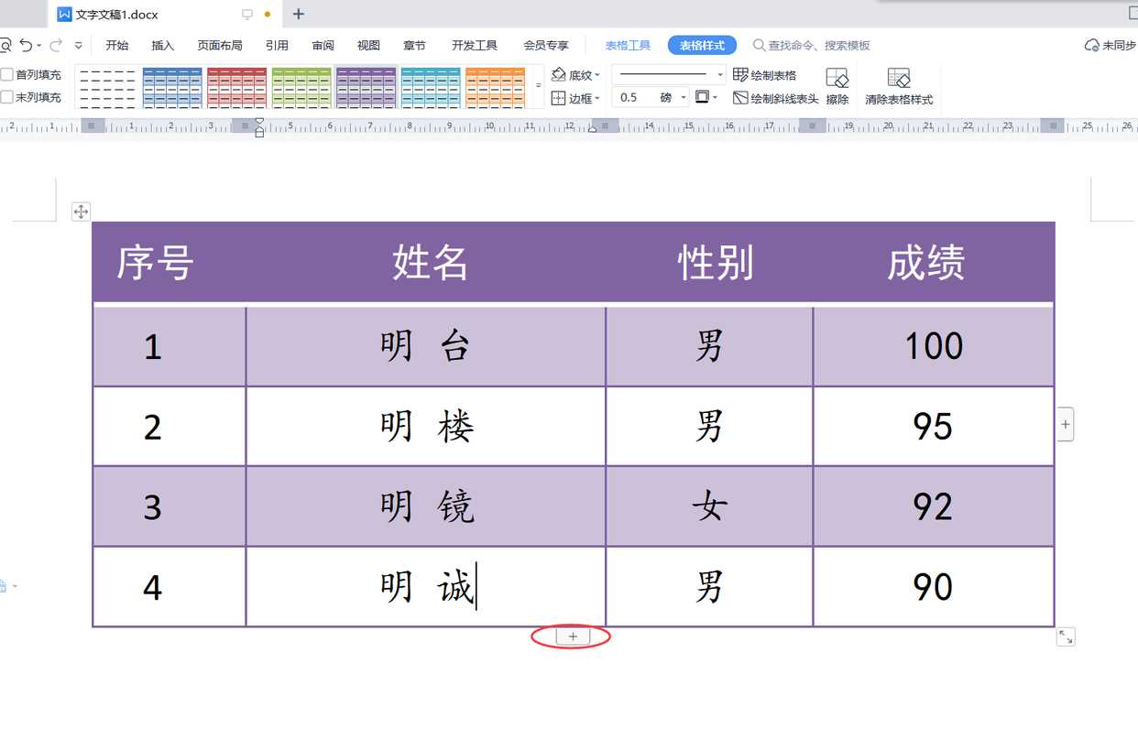The width and height of the screenshot is (1138, 739).
Task: Click the score cell 100
Action: pos(934,346)
